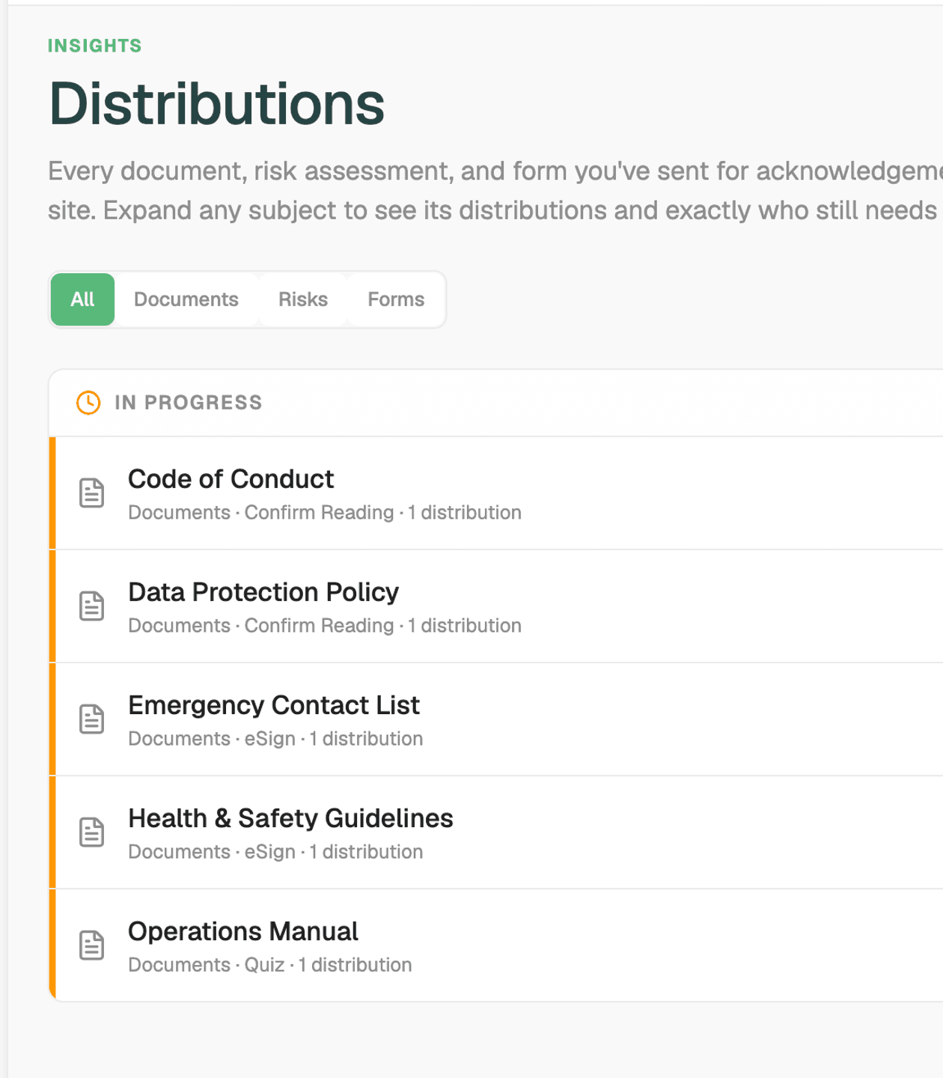Click the INSIGHTS breadcrumb label
943x1078 pixels.
pos(95,46)
